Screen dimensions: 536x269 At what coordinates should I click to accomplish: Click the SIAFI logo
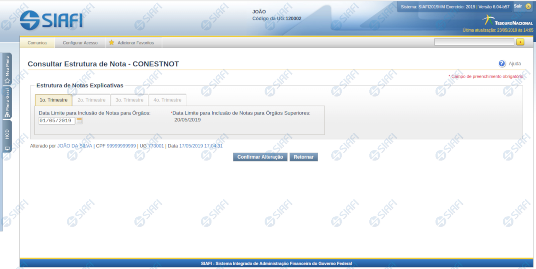pos(51,20)
